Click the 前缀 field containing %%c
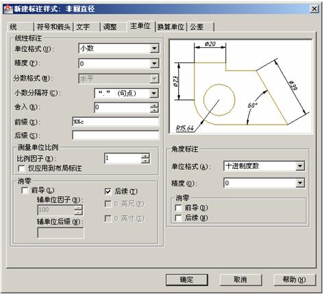The image size is (324, 295). (x=116, y=122)
